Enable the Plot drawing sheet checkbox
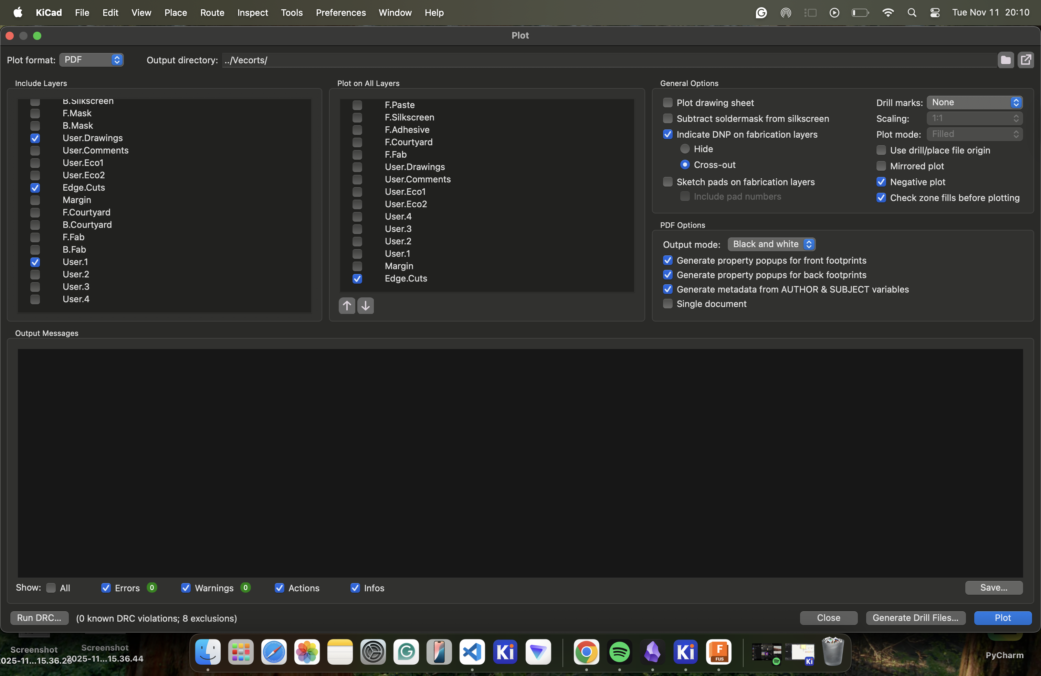 [667, 103]
